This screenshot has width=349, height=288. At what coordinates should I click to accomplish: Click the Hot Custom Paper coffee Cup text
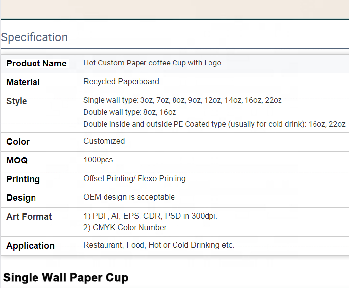point(152,63)
